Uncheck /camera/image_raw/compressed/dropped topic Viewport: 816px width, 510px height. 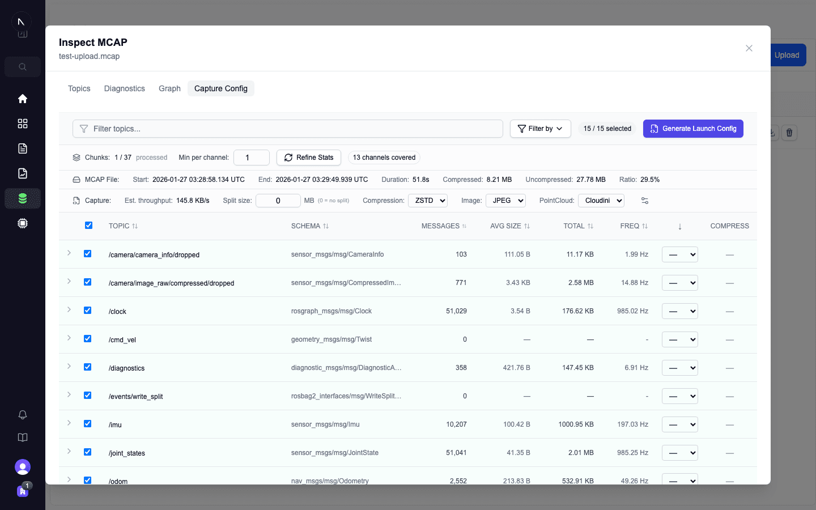[87, 282]
